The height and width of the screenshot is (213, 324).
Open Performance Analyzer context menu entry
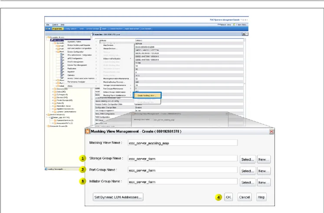[x=82, y=82]
